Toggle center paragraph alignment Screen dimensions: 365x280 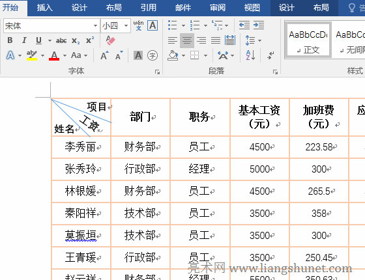[x=187, y=40]
